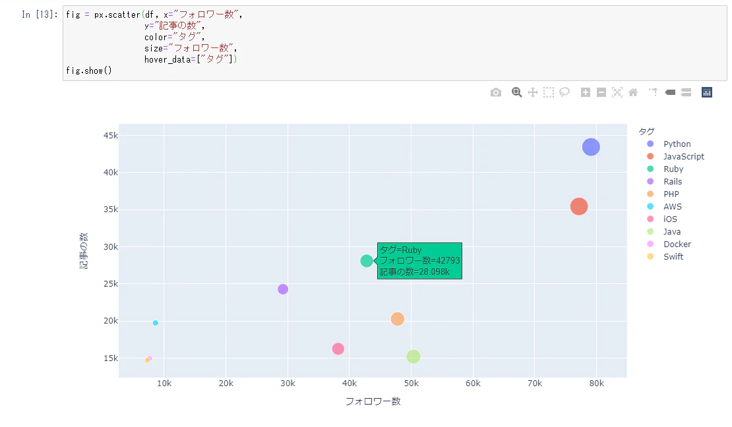Click the In [13] cell prompt

(x=40, y=14)
